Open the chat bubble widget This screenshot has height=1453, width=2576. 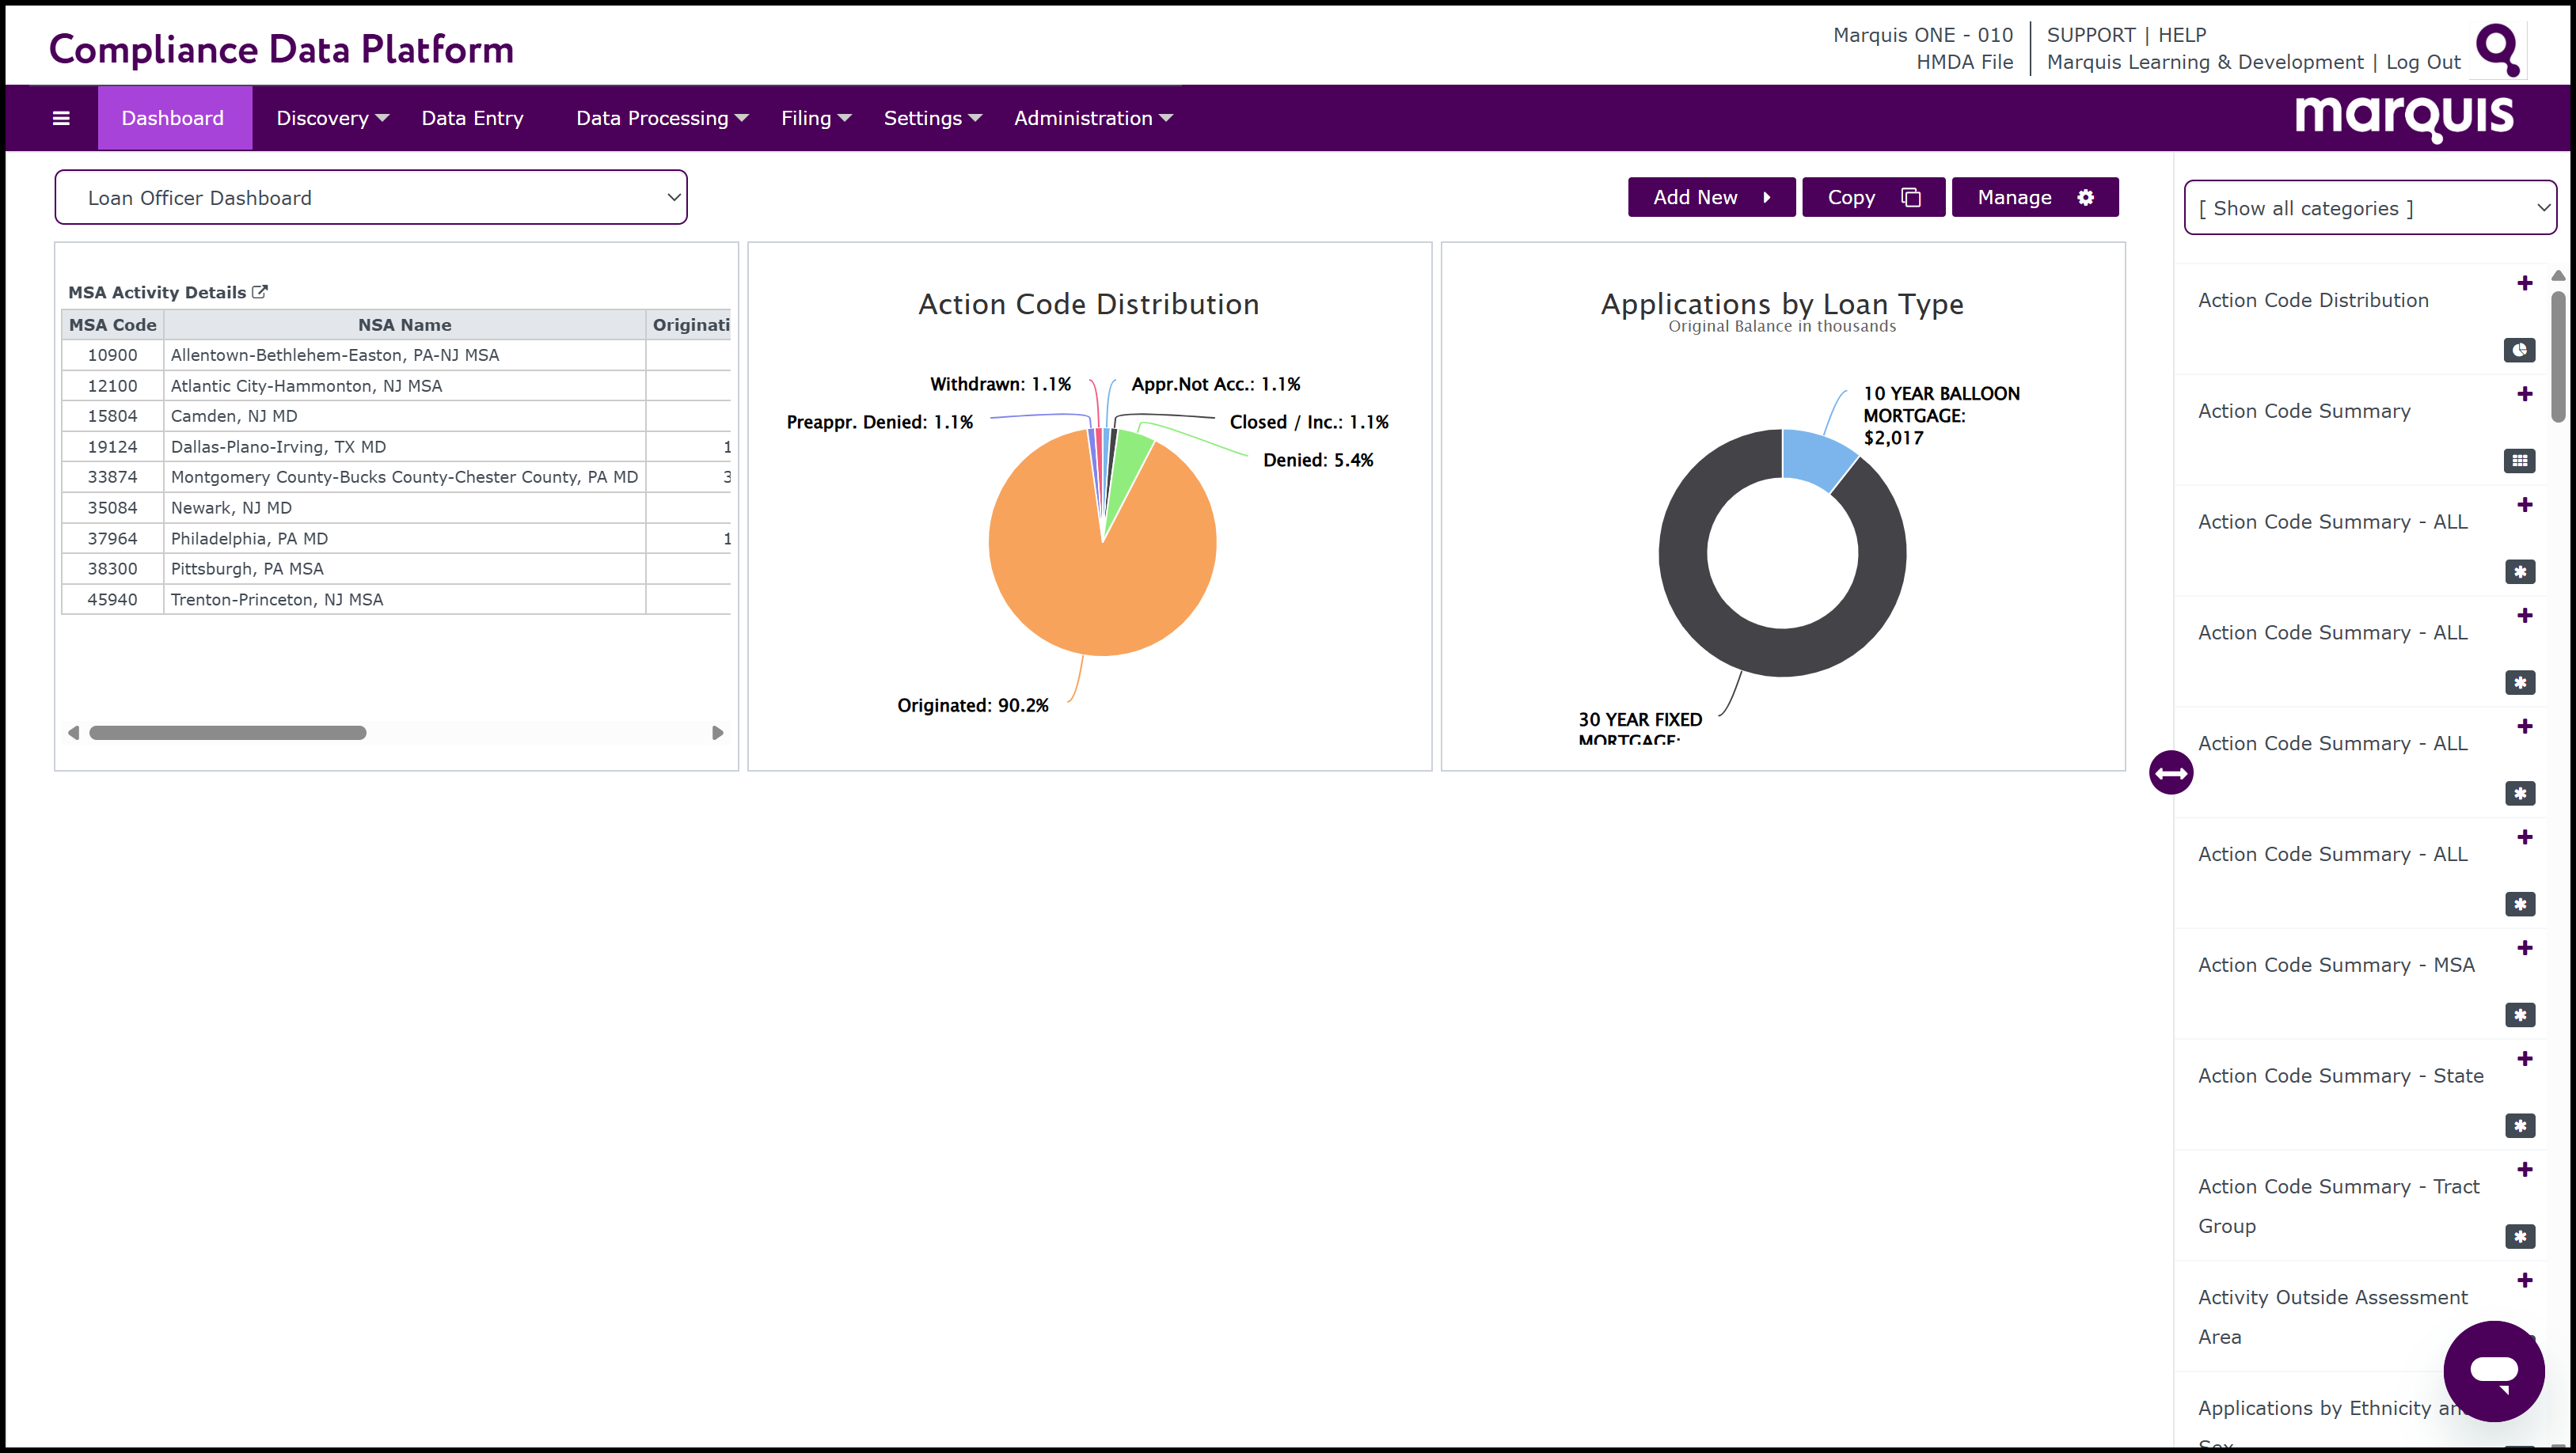2493,1370
